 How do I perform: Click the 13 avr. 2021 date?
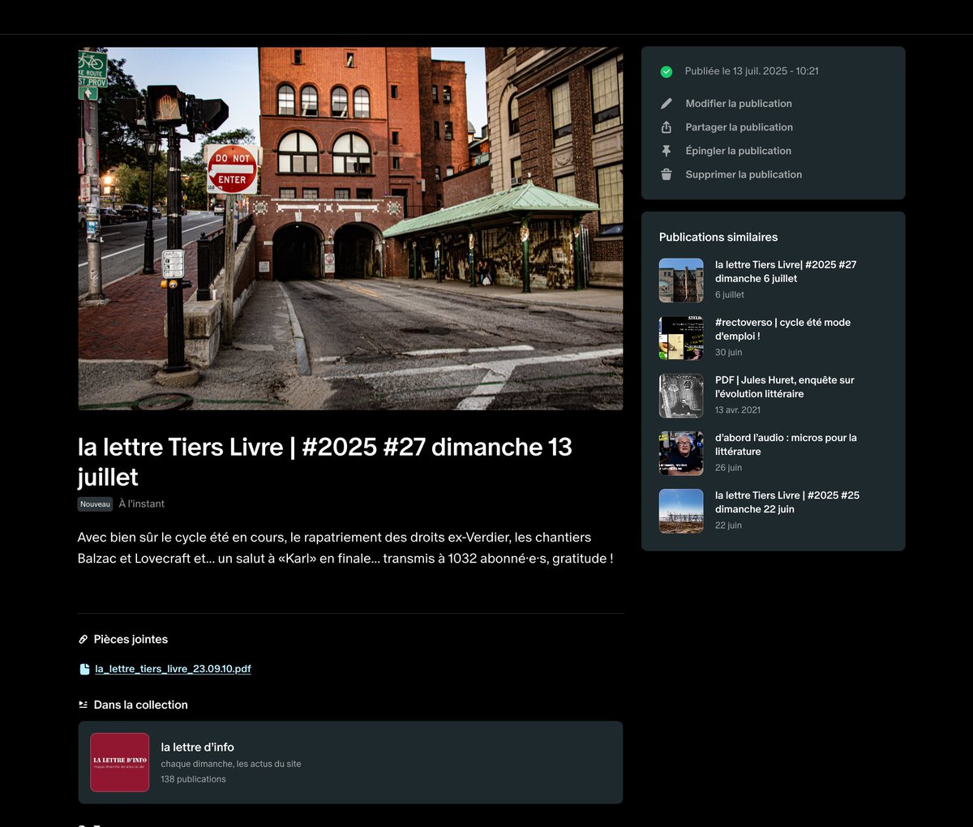tap(738, 410)
